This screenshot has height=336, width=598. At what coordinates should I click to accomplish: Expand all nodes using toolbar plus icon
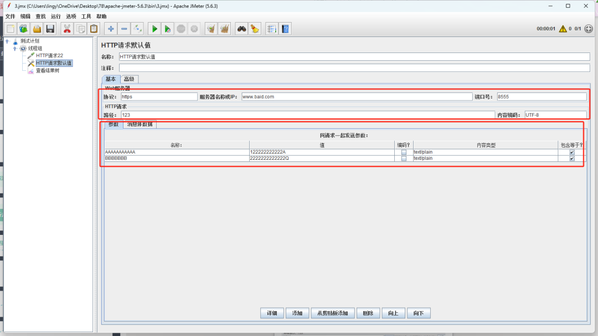(111, 29)
